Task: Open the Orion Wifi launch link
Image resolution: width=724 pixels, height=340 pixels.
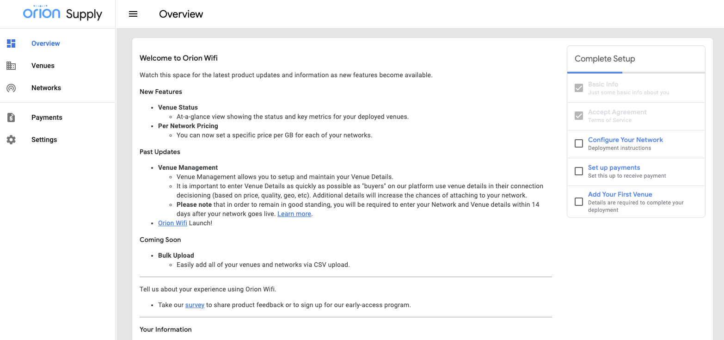Action: [x=172, y=223]
